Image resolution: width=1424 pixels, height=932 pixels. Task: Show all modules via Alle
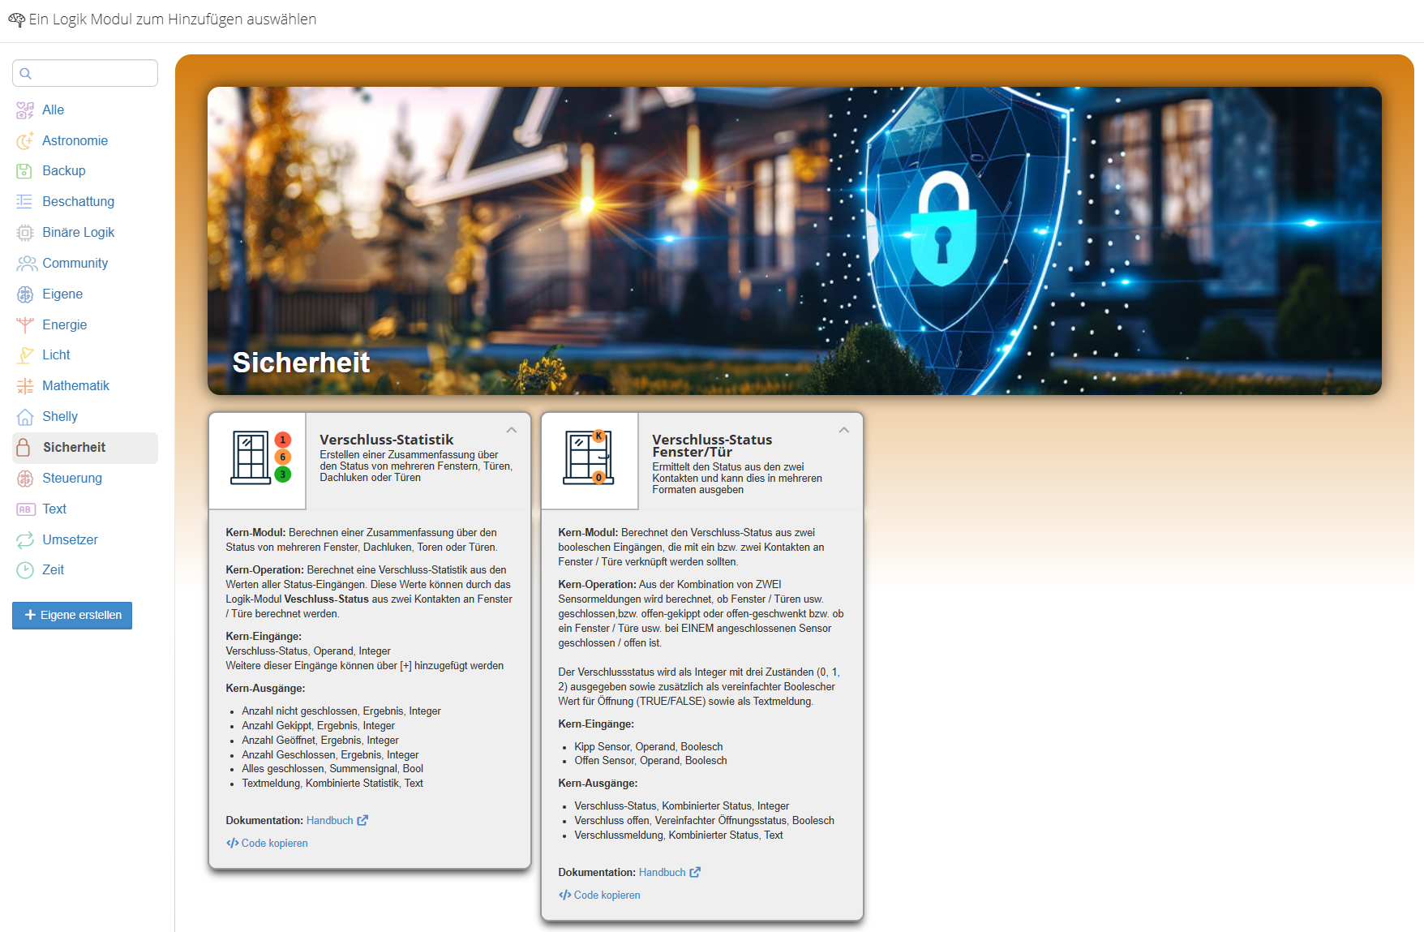point(53,110)
